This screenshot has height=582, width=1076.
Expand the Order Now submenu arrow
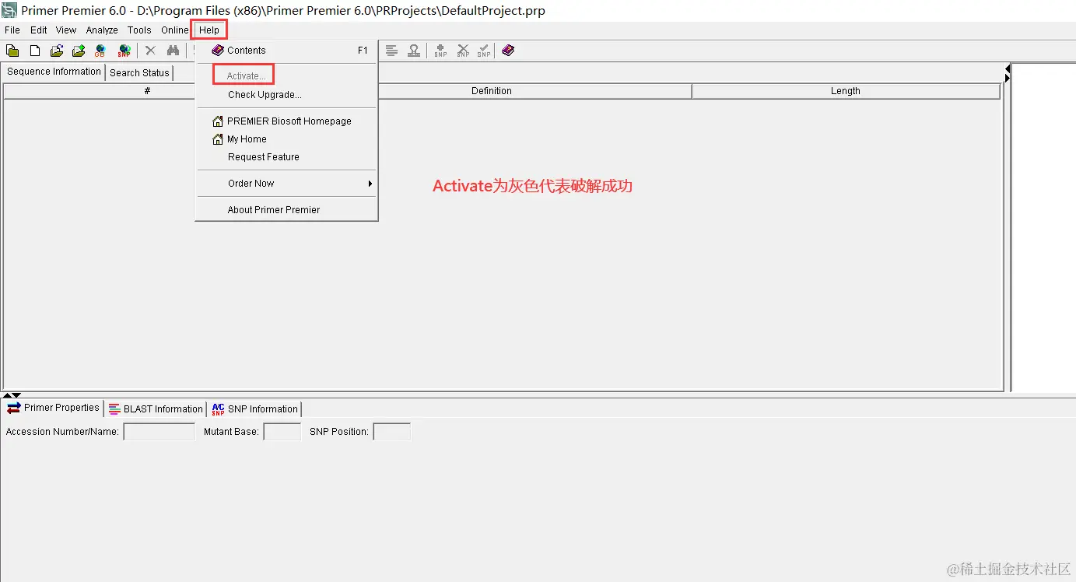(370, 184)
